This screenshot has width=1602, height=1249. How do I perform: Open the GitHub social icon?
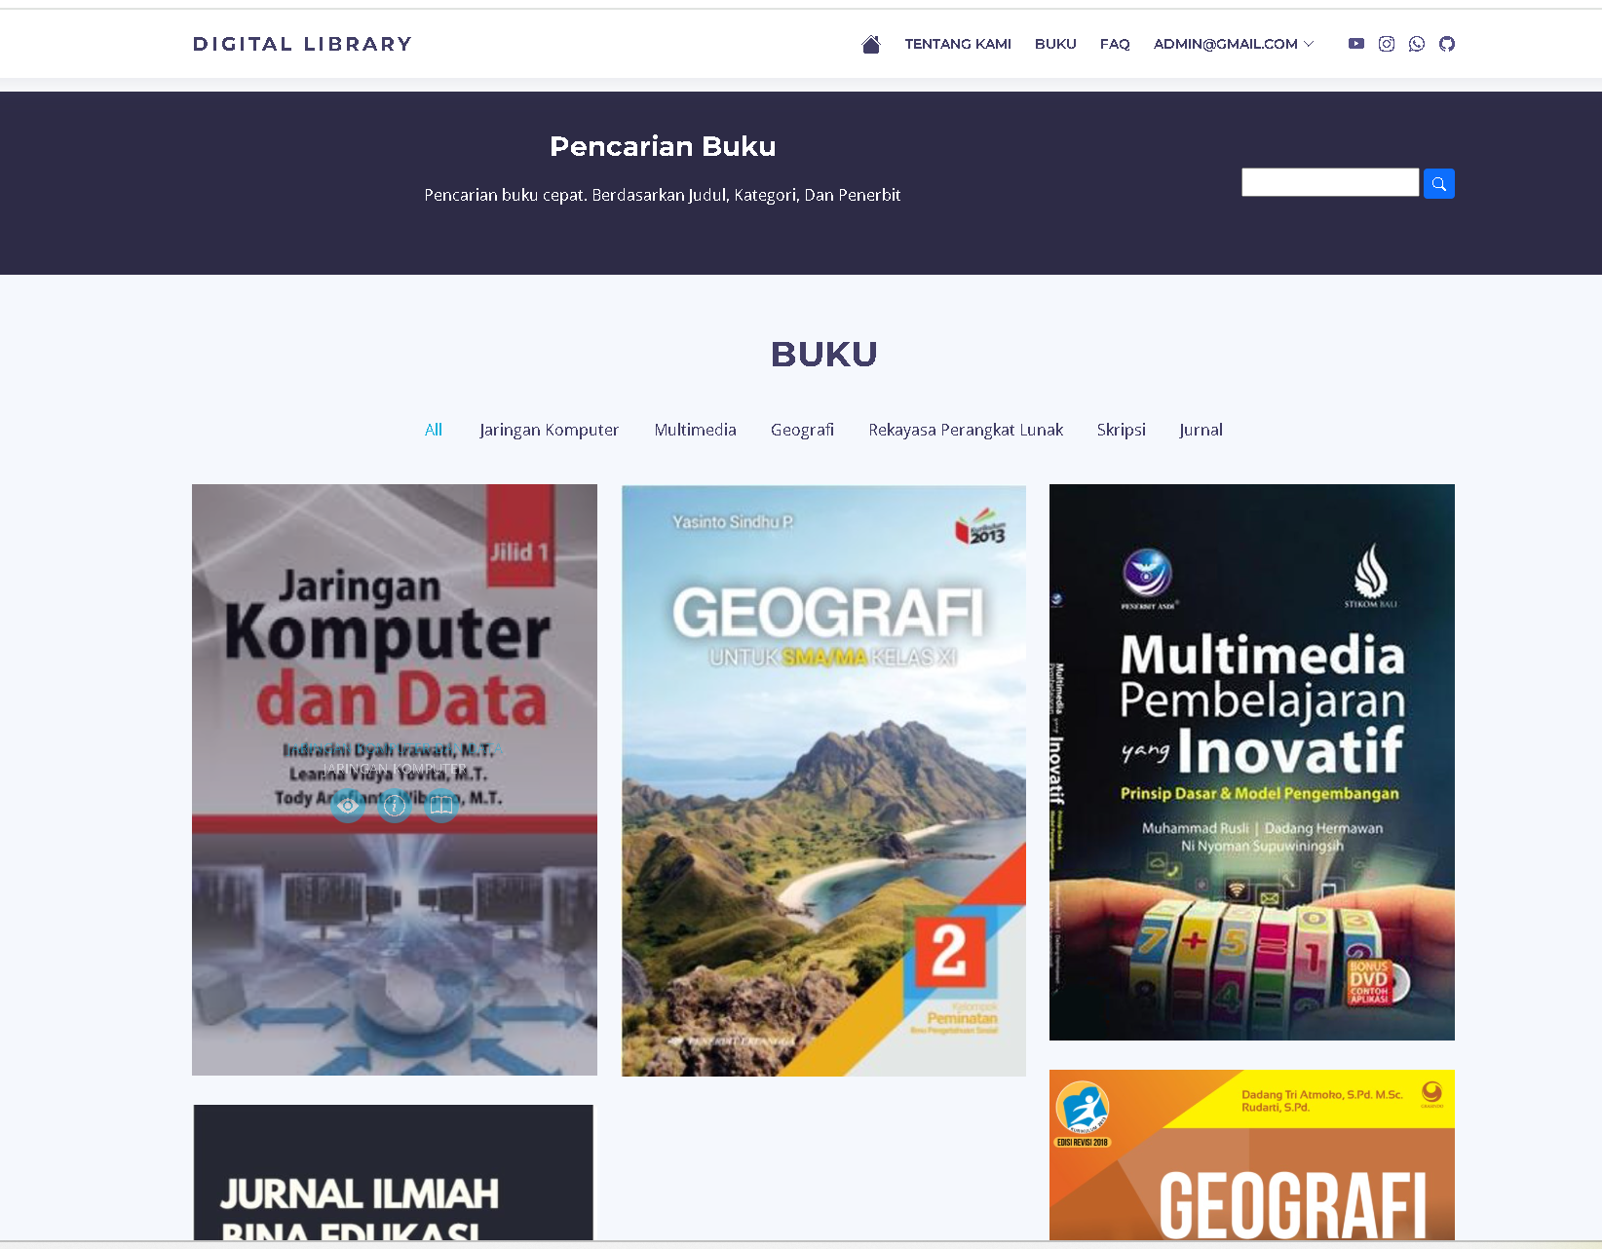click(x=1446, y=44)
